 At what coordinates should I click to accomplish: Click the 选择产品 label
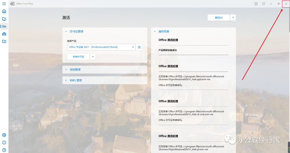[72, 41]
